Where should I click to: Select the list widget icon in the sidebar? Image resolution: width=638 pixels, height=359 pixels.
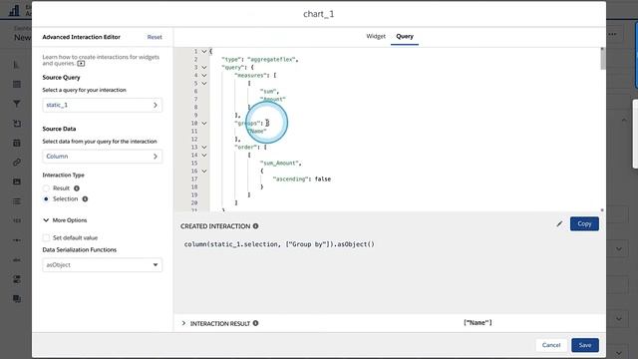point(17,201)
